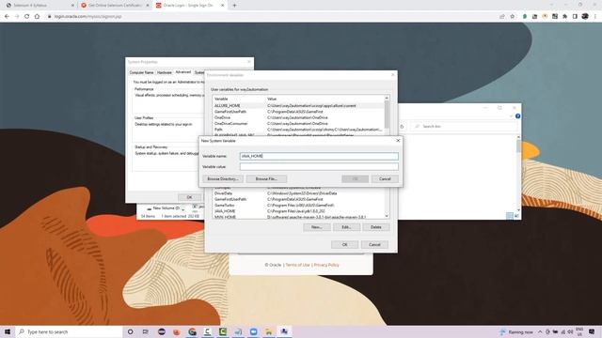Cancel the New System Variable dialog
Image resolution: width=602 pixels, height=338 pixels.
point(385,179)
